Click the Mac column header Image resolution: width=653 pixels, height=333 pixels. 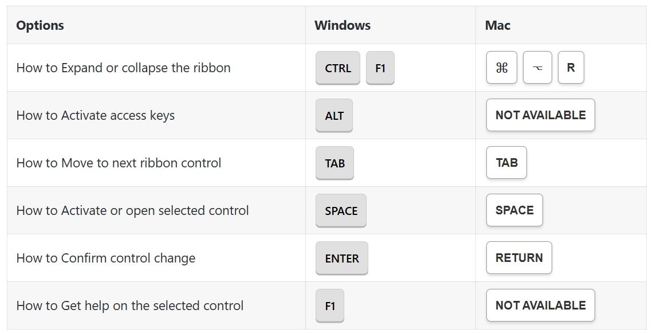(498, 25)
